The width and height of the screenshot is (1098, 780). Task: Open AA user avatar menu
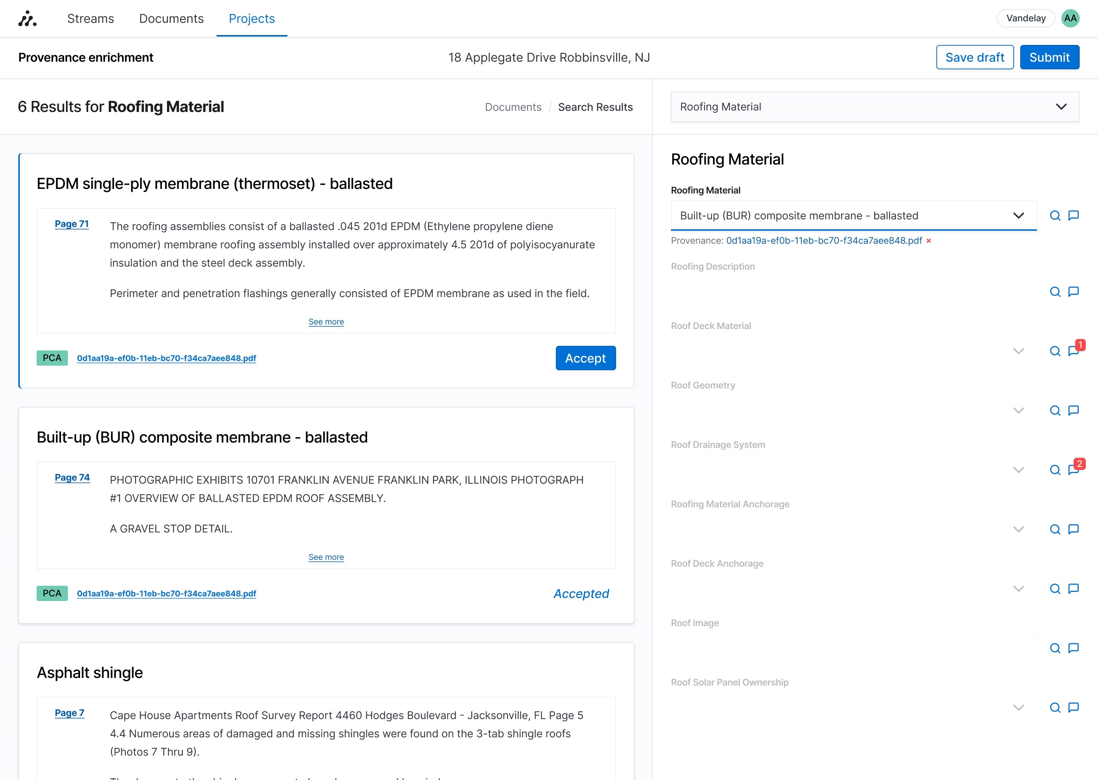(1070, 18)
